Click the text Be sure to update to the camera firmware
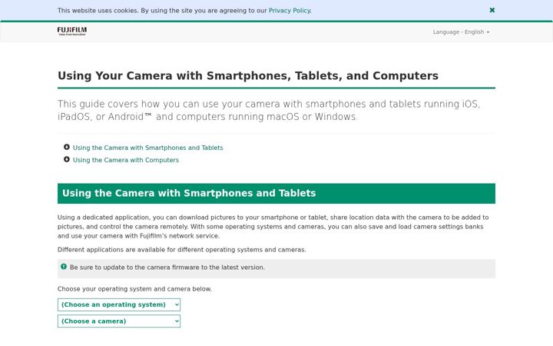Image resolution: width=553 pixels, height=346 pixels. (x=167, y=268)
